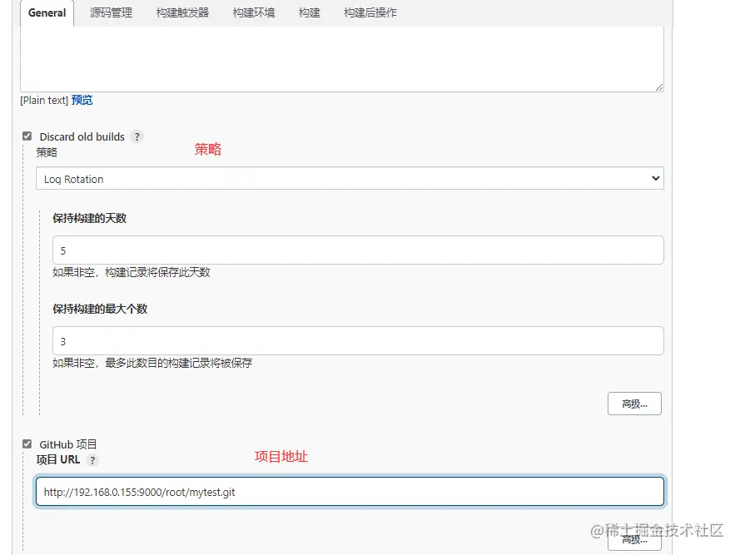Toggle the GitHub 项目 checkbox

(x=27, y=444)
